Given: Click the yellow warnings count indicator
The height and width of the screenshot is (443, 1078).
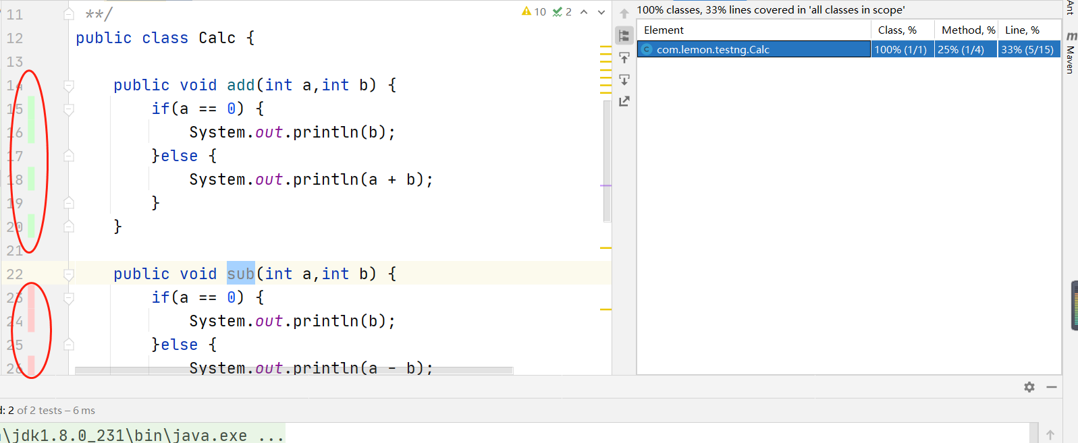Looking at the screenshot, I should coord(533,11).
